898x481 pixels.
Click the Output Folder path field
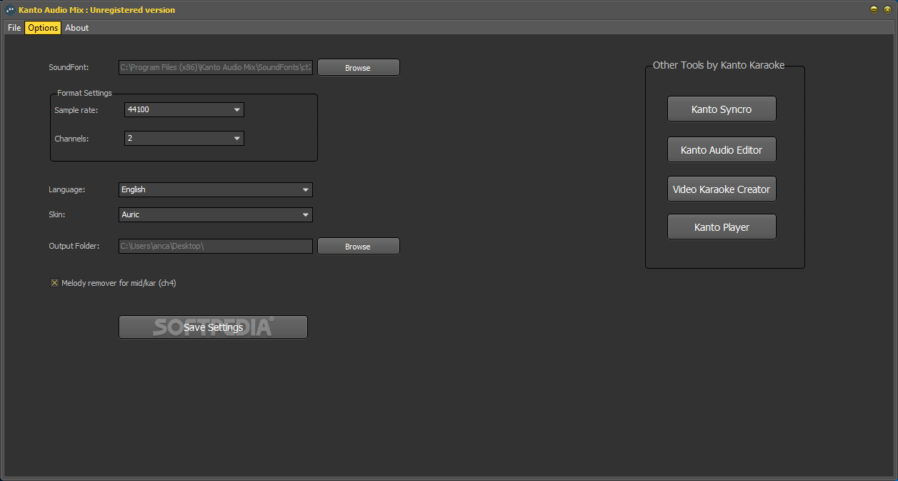tap(216, 246)
